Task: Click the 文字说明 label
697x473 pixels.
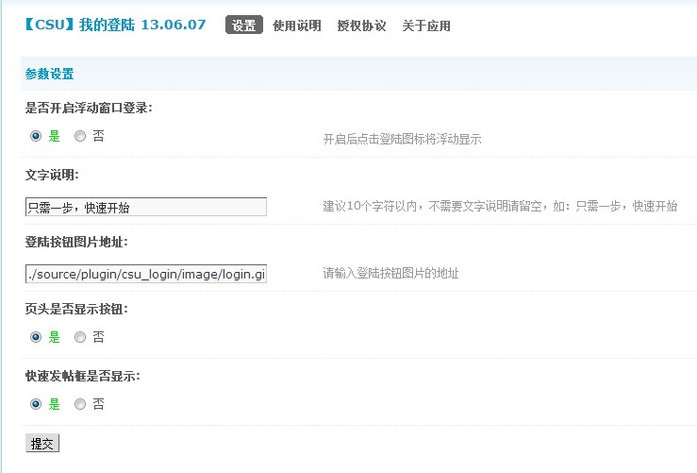Action: click(x=52, y=175)
